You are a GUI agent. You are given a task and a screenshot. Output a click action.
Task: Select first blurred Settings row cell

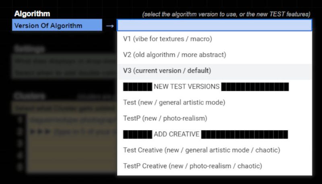65,61
